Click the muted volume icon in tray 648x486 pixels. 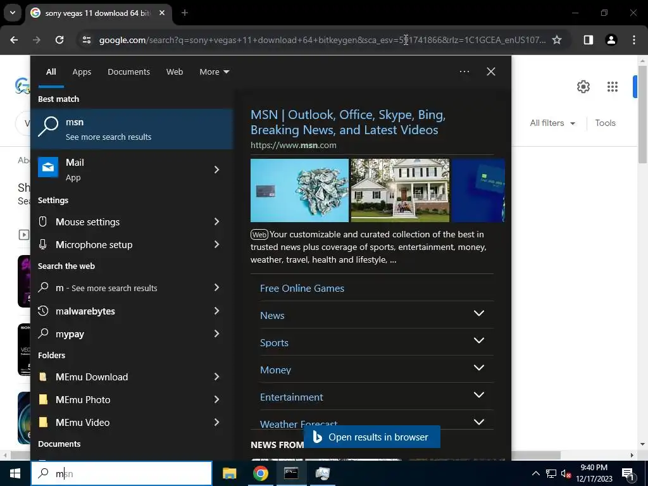566,473
